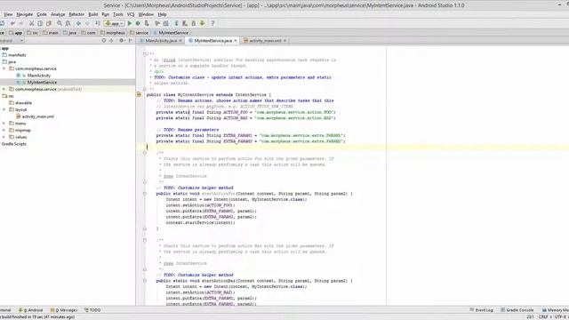Viewport: 569px width, 320px height.
Task: Select Gradle Scripts node
Action: 14,144
